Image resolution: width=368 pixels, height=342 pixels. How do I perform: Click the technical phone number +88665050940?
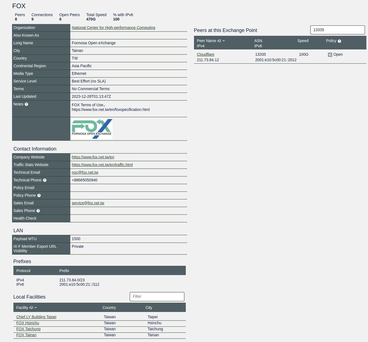(85, 180)
